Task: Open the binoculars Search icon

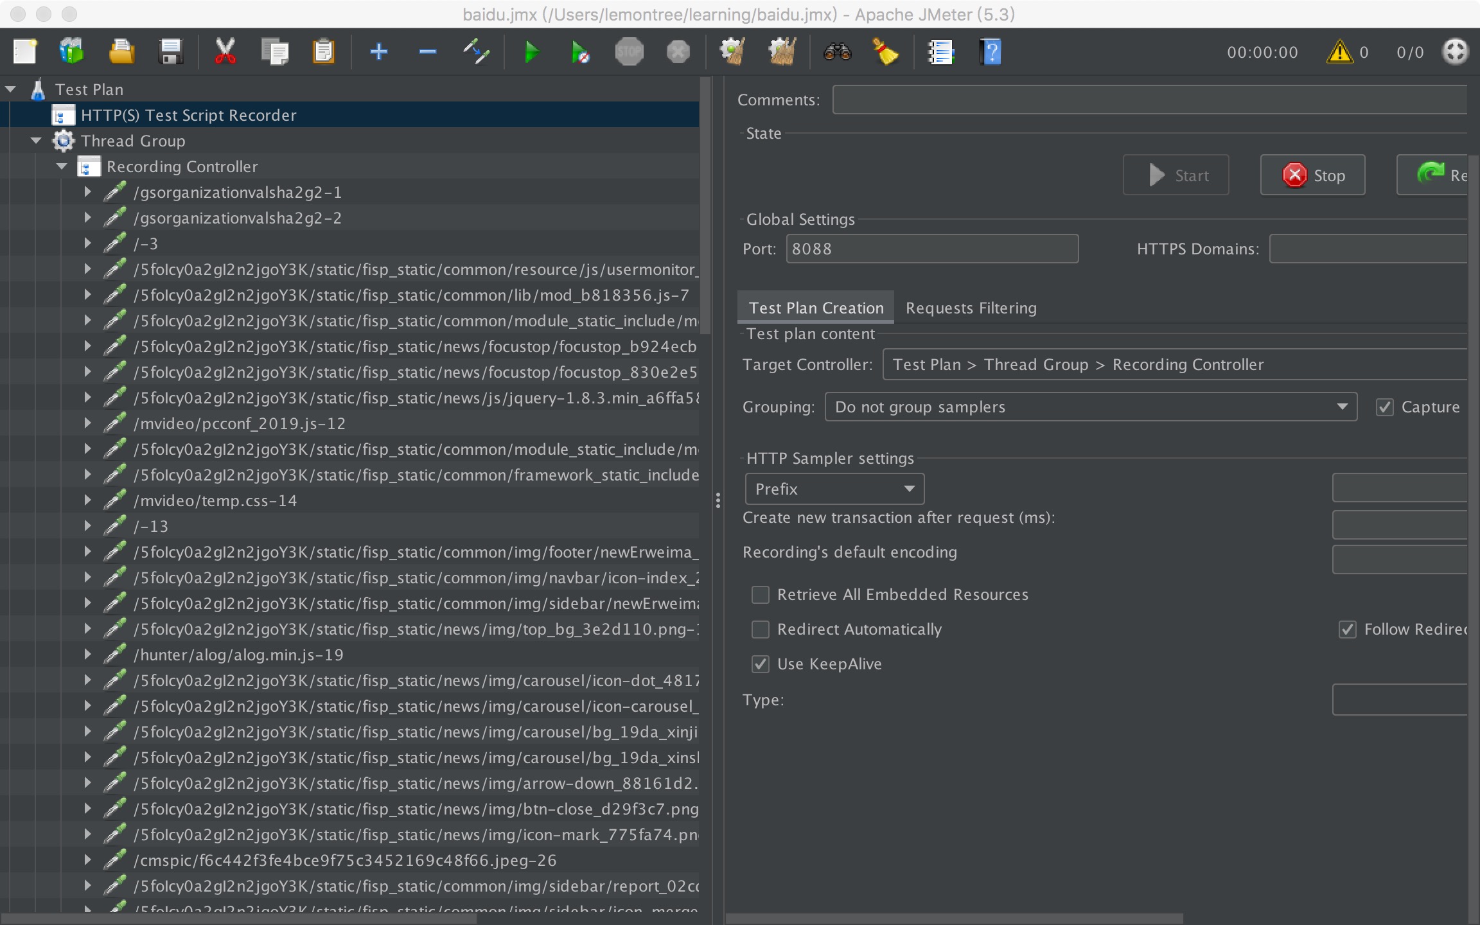Action: (837, 52)
